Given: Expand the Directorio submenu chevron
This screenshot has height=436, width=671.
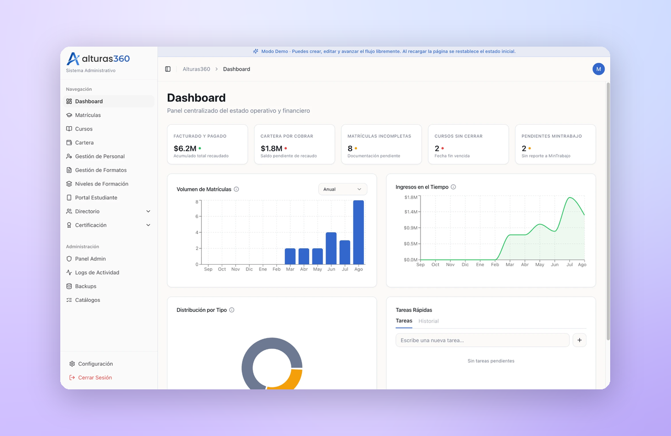Looking at the screenshot, I should click(x=148, y=212).
